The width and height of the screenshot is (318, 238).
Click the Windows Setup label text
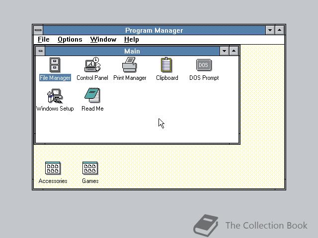click(55, 109)
